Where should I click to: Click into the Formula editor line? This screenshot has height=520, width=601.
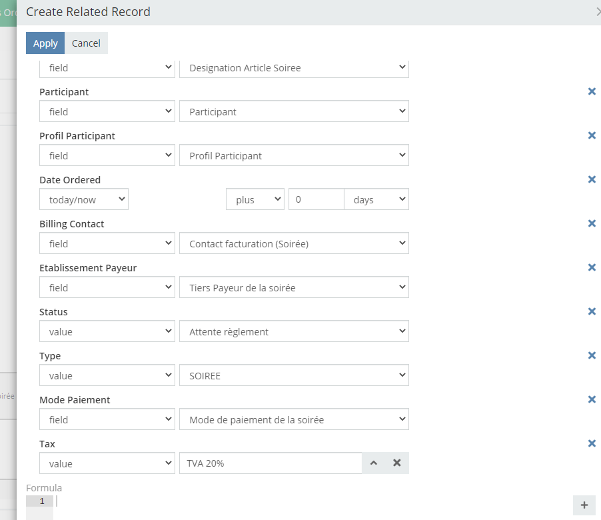point(267,501)
